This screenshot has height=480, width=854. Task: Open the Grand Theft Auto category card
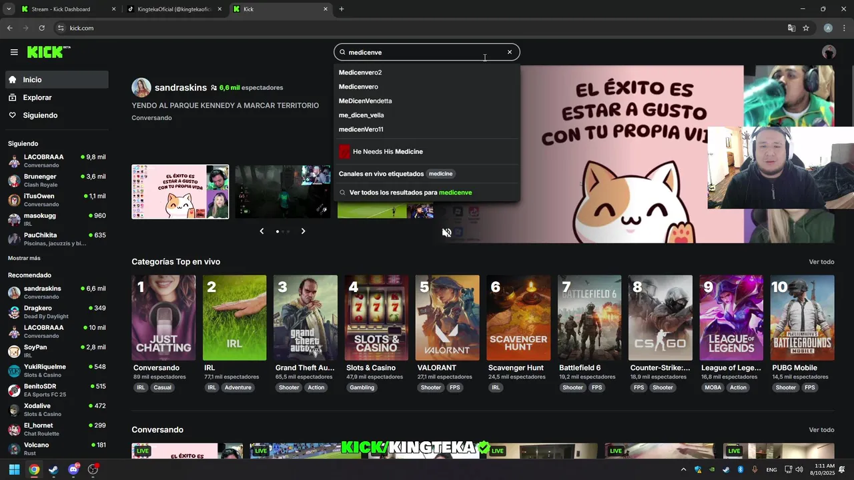pos(306,318)
